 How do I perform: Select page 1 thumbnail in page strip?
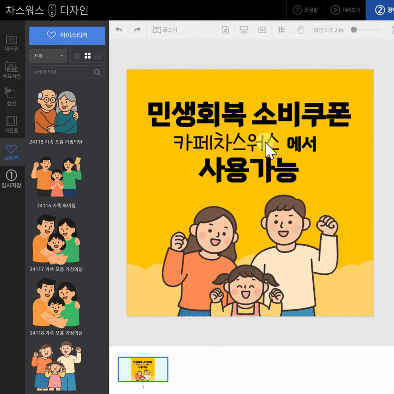(x=143, y=369)
